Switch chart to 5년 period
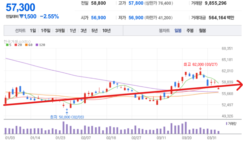This screenshot has height=145, width=243. 95,31
